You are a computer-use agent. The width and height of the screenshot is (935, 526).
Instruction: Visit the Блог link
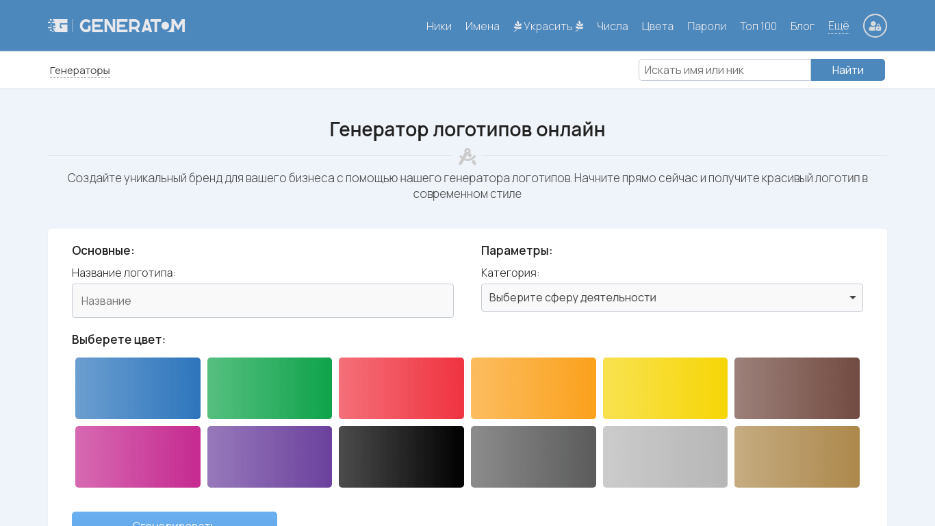(x=802, y=26)
